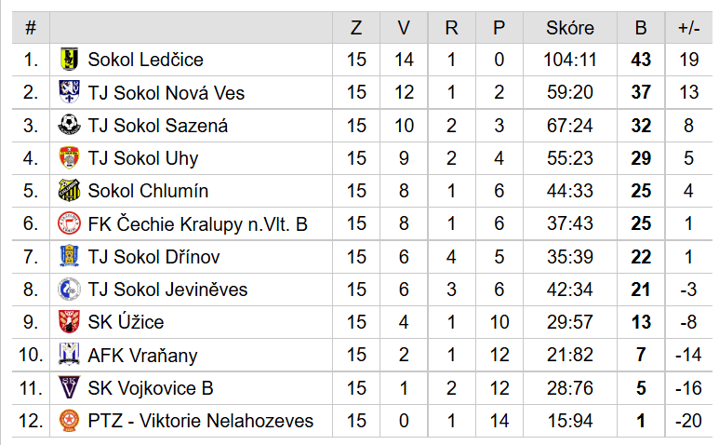Click the Sokol Ledčice score 104:11
Image resolution: width=719 pixels, height=445 pixels.
point(570,60)
